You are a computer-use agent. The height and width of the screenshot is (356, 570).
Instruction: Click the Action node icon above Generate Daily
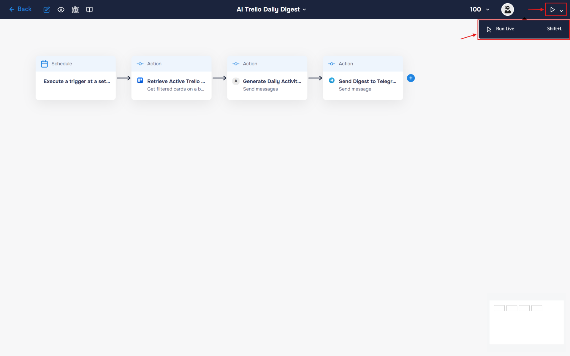click(x=236, y=64)
